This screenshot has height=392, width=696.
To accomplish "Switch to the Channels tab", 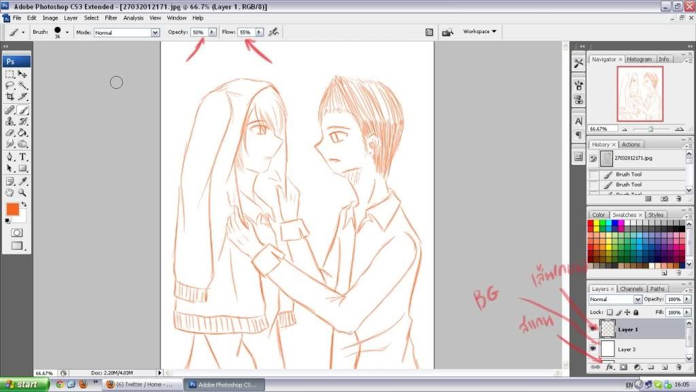I will [x=631, y=289].
